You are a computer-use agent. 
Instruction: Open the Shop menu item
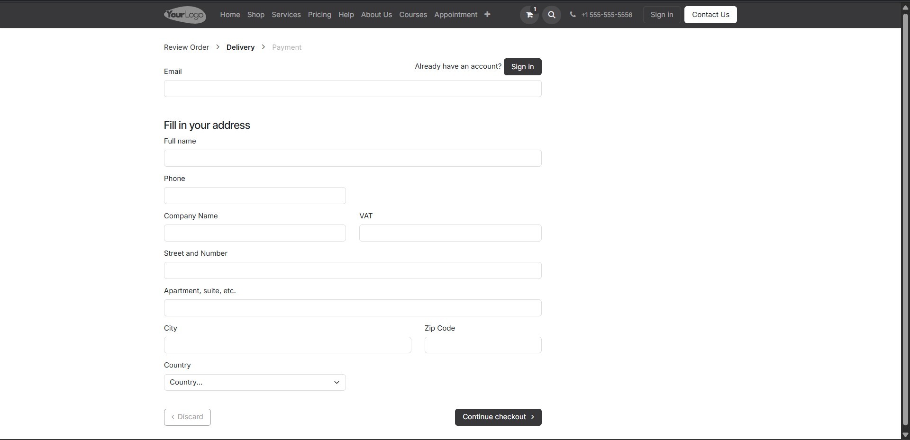255,15
